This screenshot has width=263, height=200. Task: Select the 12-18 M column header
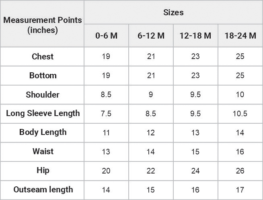click(195, 35)
